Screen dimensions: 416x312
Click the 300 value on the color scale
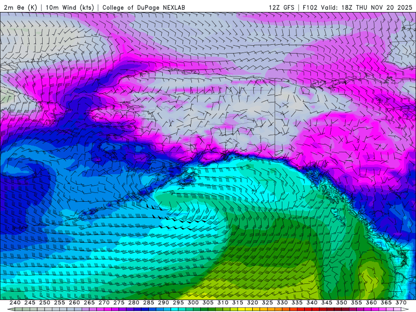(193, 303)
